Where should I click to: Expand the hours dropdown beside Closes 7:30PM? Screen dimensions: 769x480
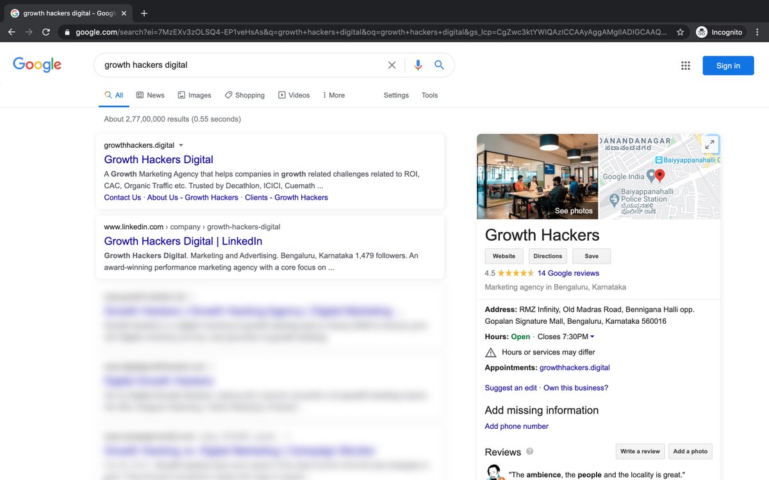point(592,337)
